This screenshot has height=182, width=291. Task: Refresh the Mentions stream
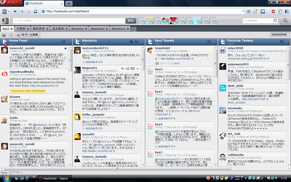[136, 42]
